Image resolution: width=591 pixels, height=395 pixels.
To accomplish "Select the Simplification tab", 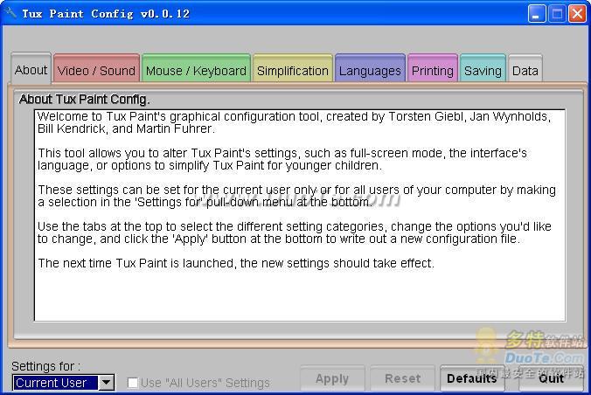I will (x=293, y=68).
